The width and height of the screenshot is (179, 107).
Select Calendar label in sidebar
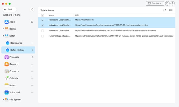coord(14,78)
